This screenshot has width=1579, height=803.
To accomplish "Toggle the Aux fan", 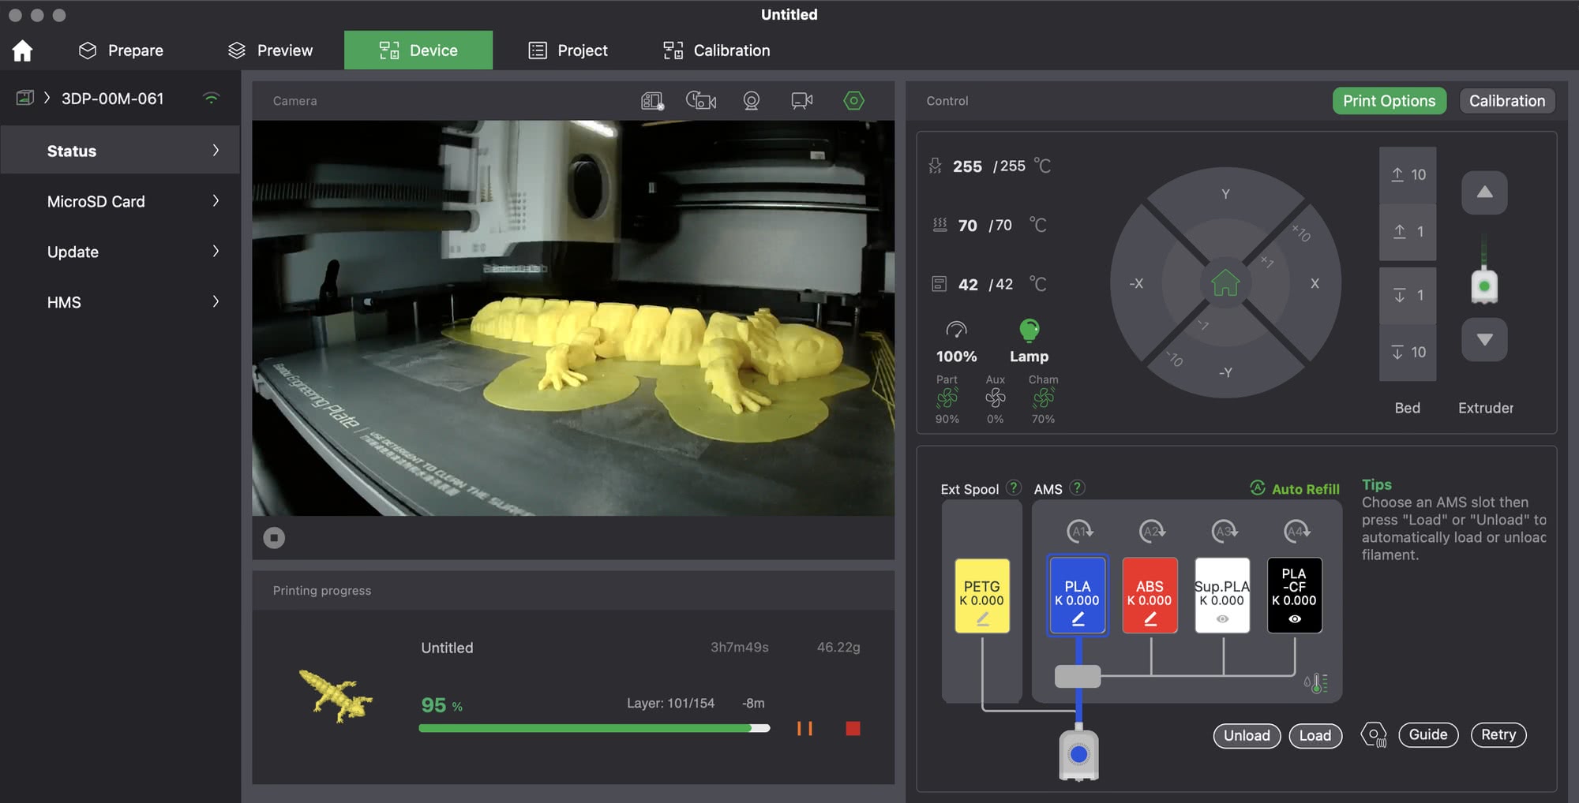I will click(996, 398).
